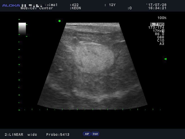Select the 5.71MS frame time value

[157, 24]
